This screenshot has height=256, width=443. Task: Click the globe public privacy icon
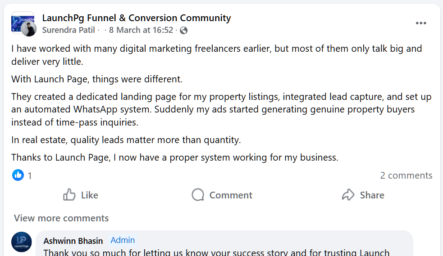tap(183, 31)
